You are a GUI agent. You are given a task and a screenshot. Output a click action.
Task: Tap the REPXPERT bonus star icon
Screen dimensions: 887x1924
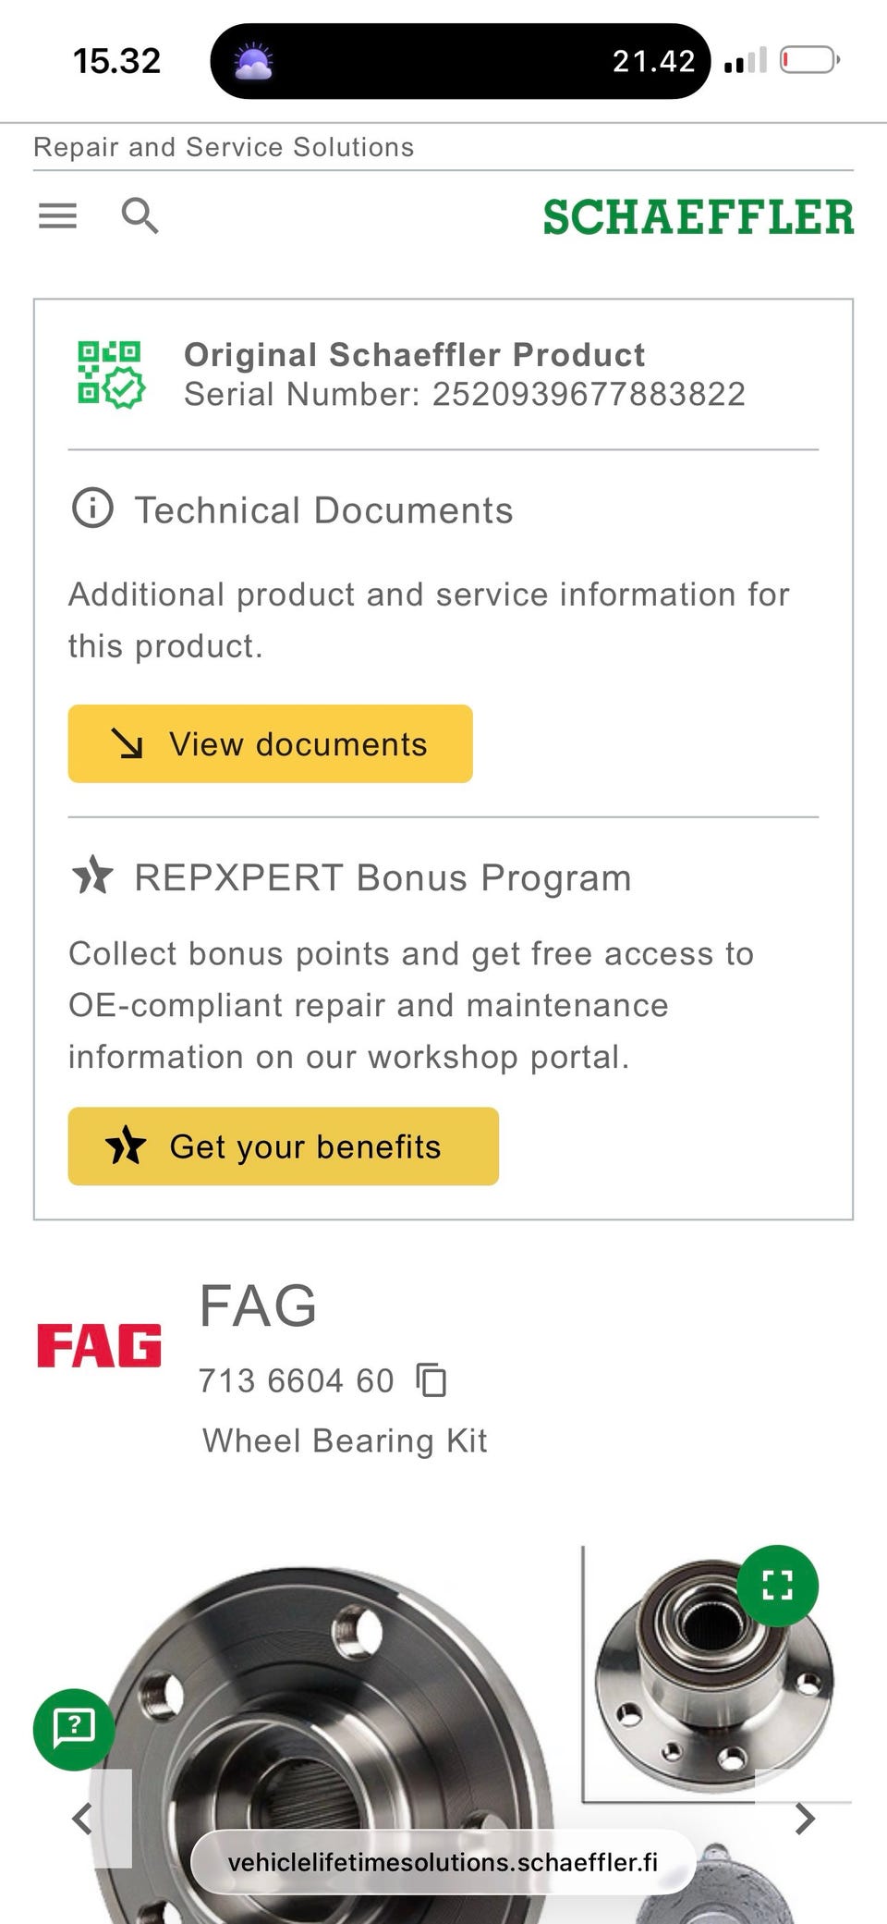click(x=92, y=876)
